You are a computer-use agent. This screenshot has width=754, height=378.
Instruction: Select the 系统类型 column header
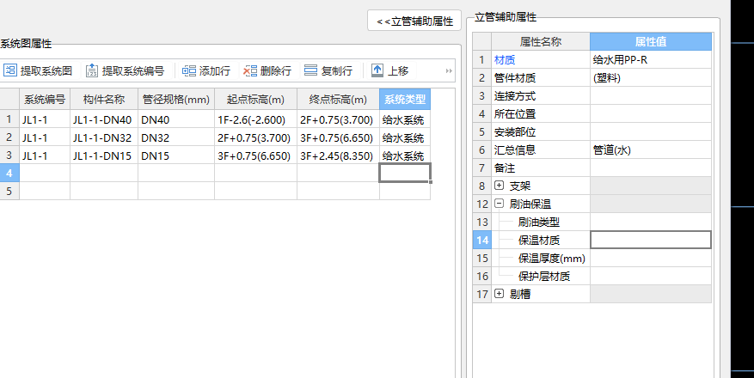point(405,100)
